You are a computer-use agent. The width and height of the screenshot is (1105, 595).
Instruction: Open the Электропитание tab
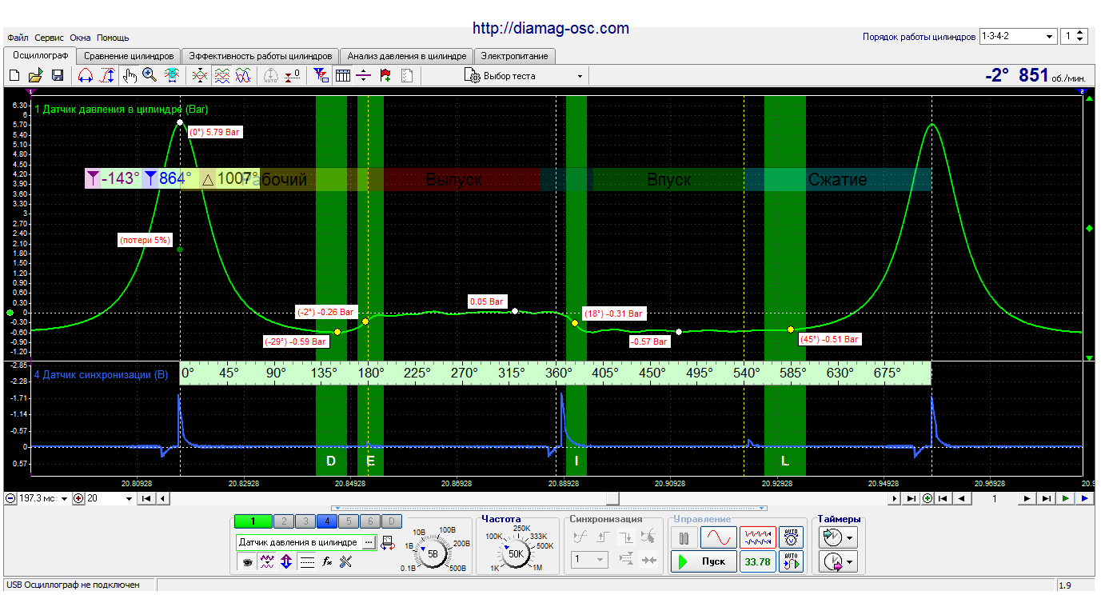[514, 57]
